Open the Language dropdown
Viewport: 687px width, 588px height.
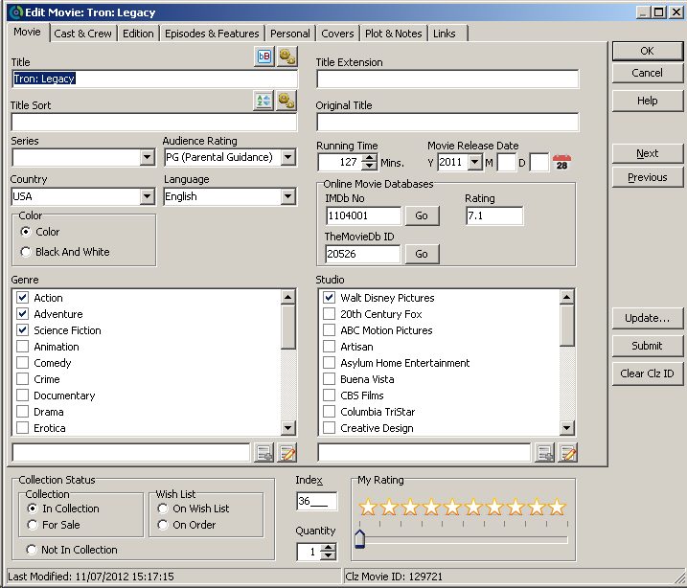pos(287,196)
